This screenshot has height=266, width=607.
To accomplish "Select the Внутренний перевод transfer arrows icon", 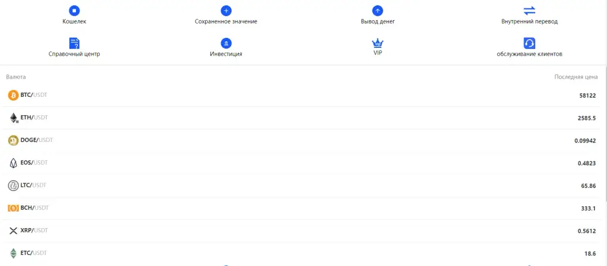I will tap(529, 11).
